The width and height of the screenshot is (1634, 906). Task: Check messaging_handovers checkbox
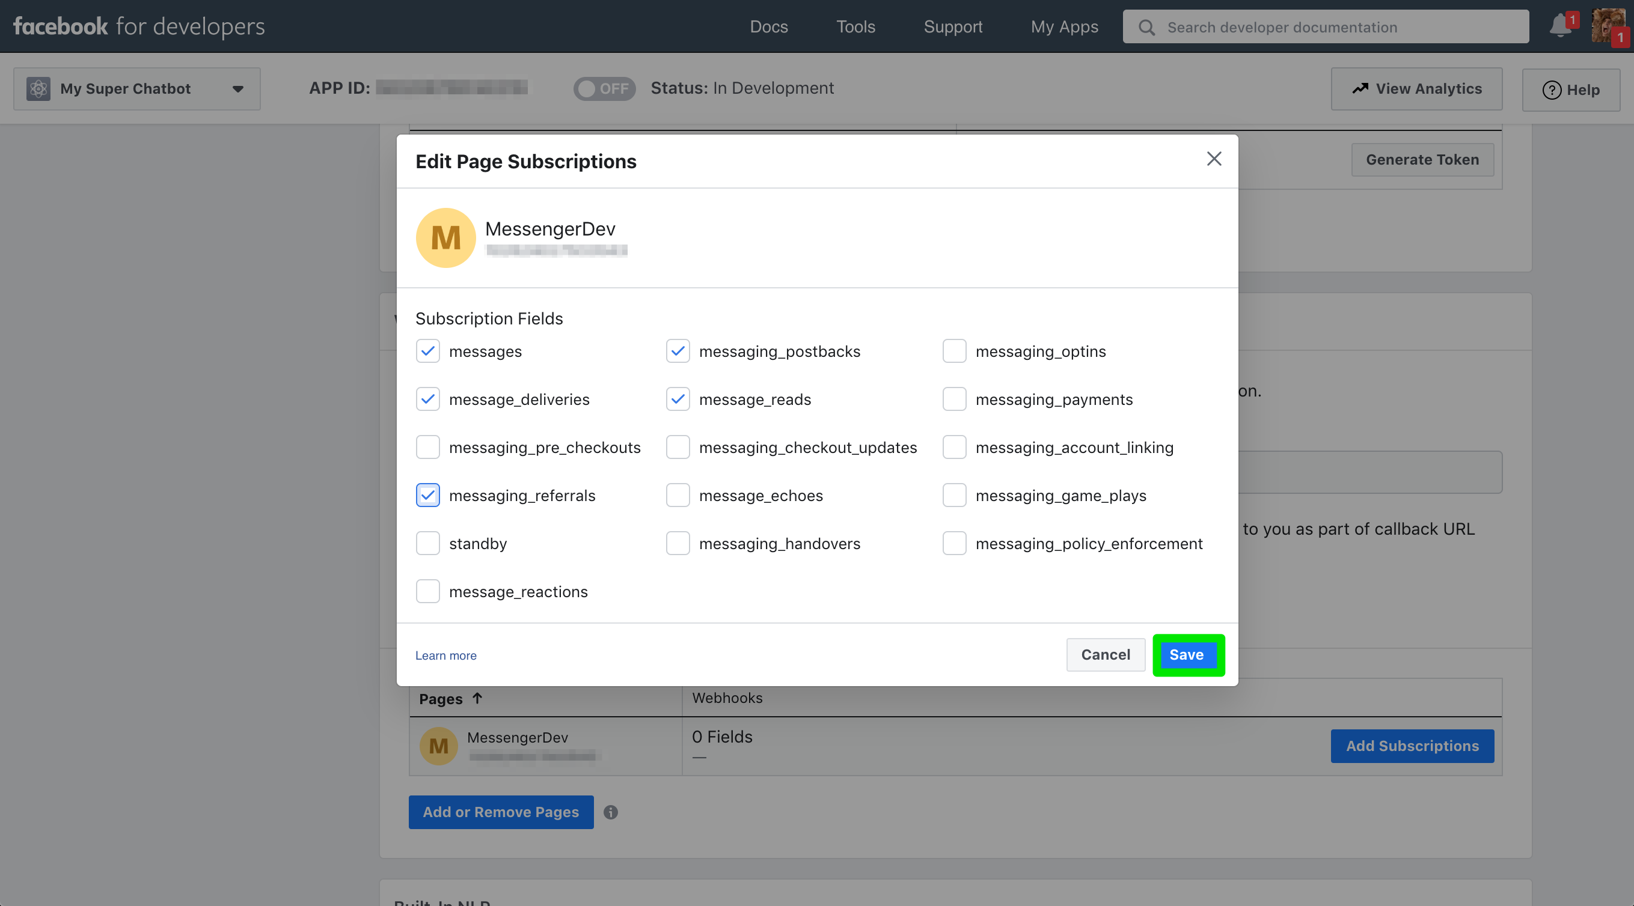click(678, 543)
